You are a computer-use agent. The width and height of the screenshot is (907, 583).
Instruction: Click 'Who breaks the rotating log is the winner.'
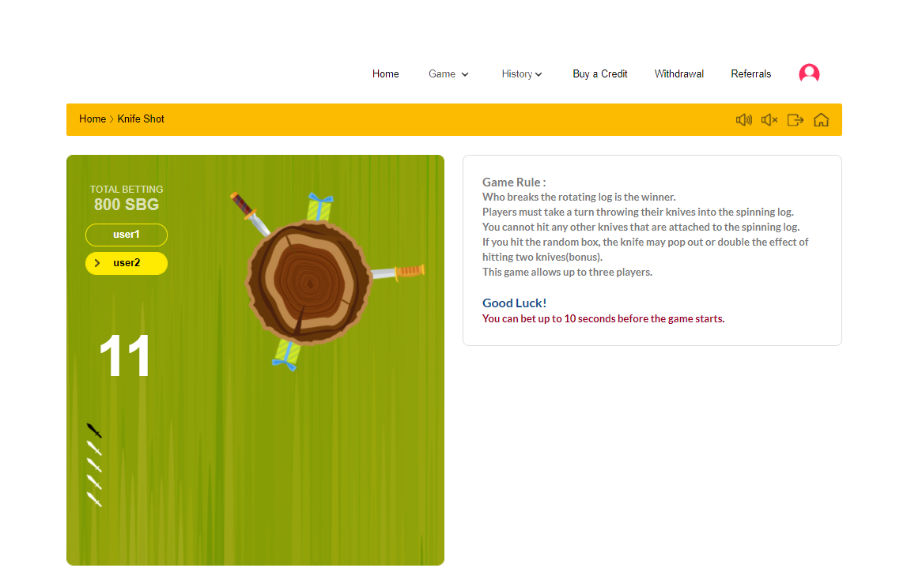(579, 197)
